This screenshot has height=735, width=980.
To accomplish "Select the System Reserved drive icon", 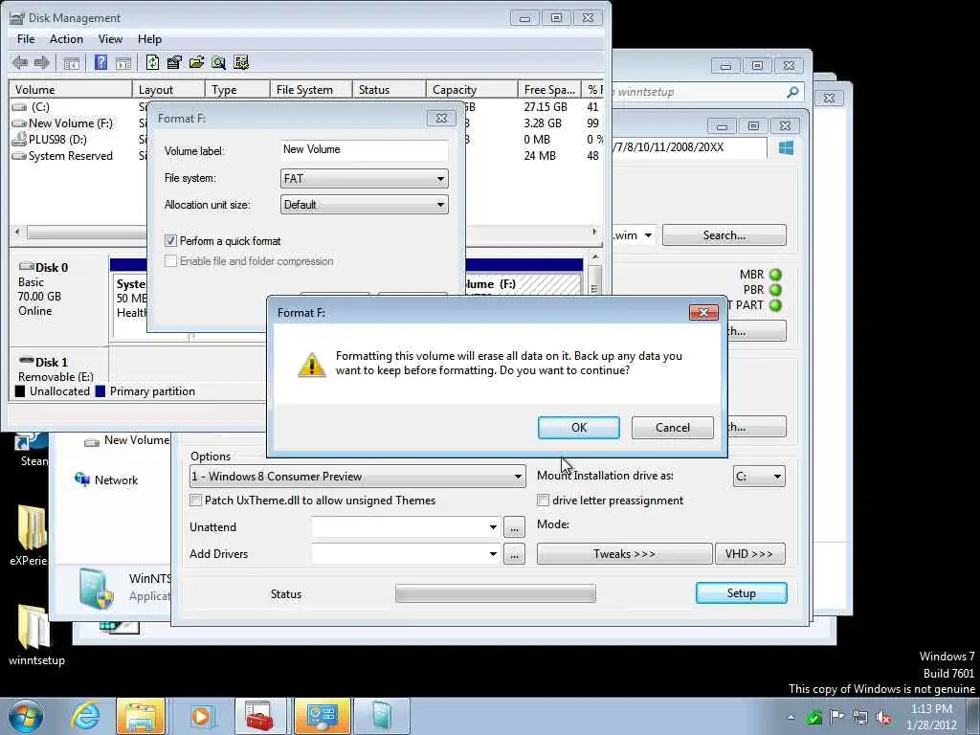I will click(19, 156).
